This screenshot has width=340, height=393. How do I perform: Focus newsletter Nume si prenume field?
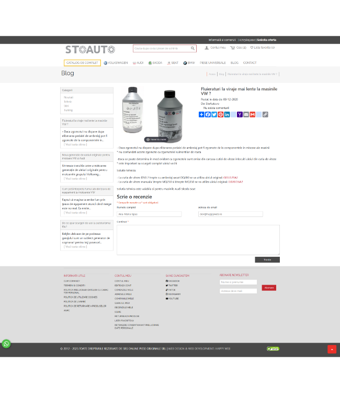point(238,282)
